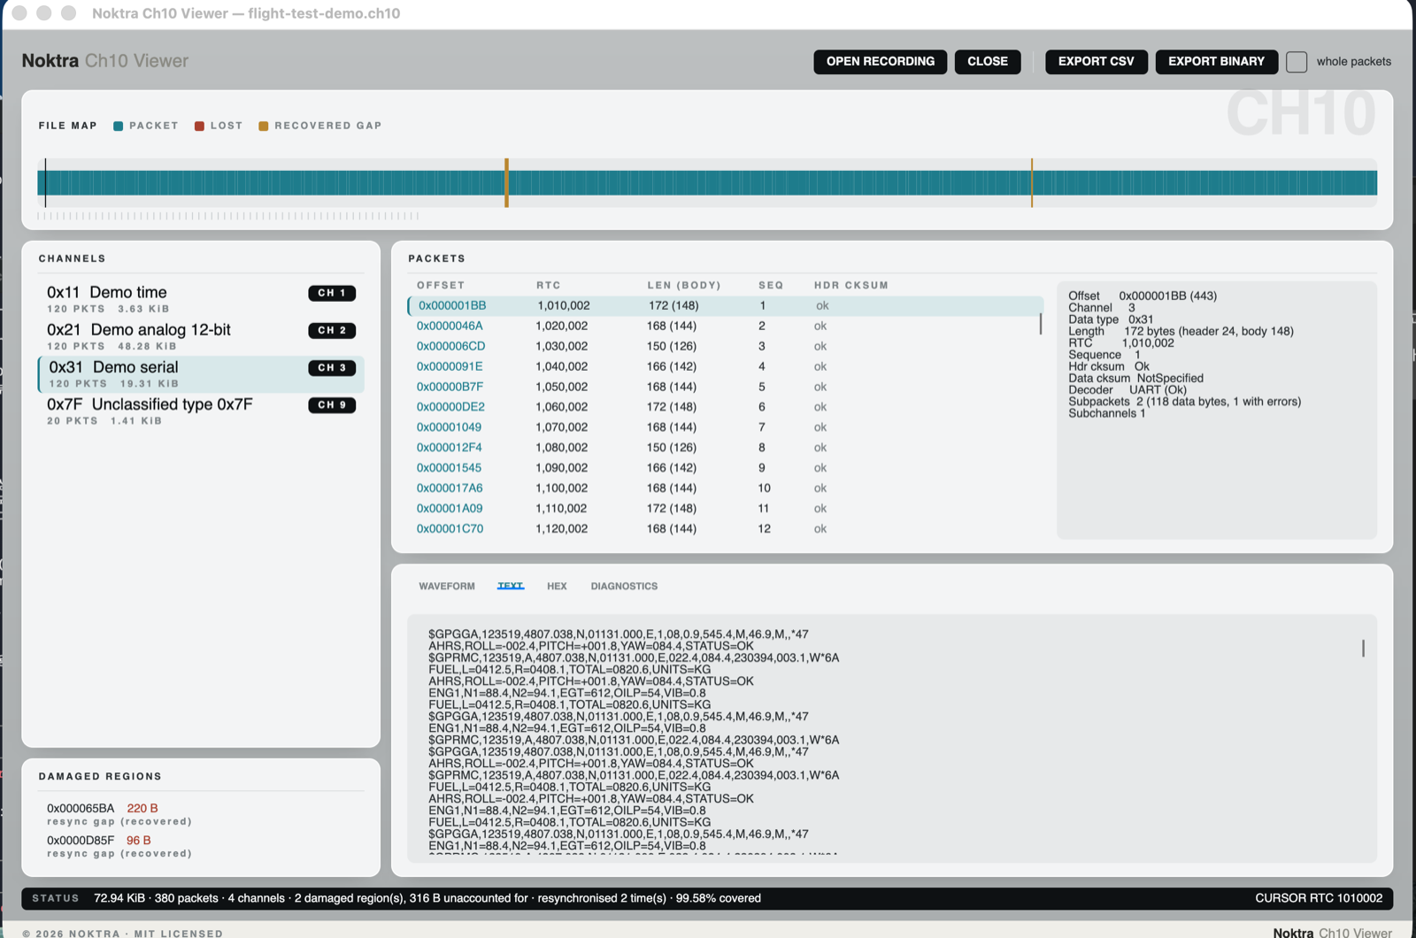The width and height of the screenshot is (1416, 938).
Task: Select channel 0x7F Unclassified type
Action: (201, 411)
